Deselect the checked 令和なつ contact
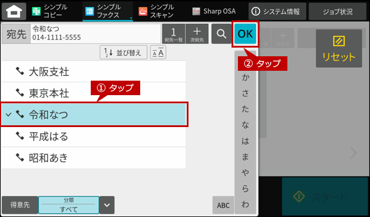Screen dimensions: 370x217 (94, 114)
